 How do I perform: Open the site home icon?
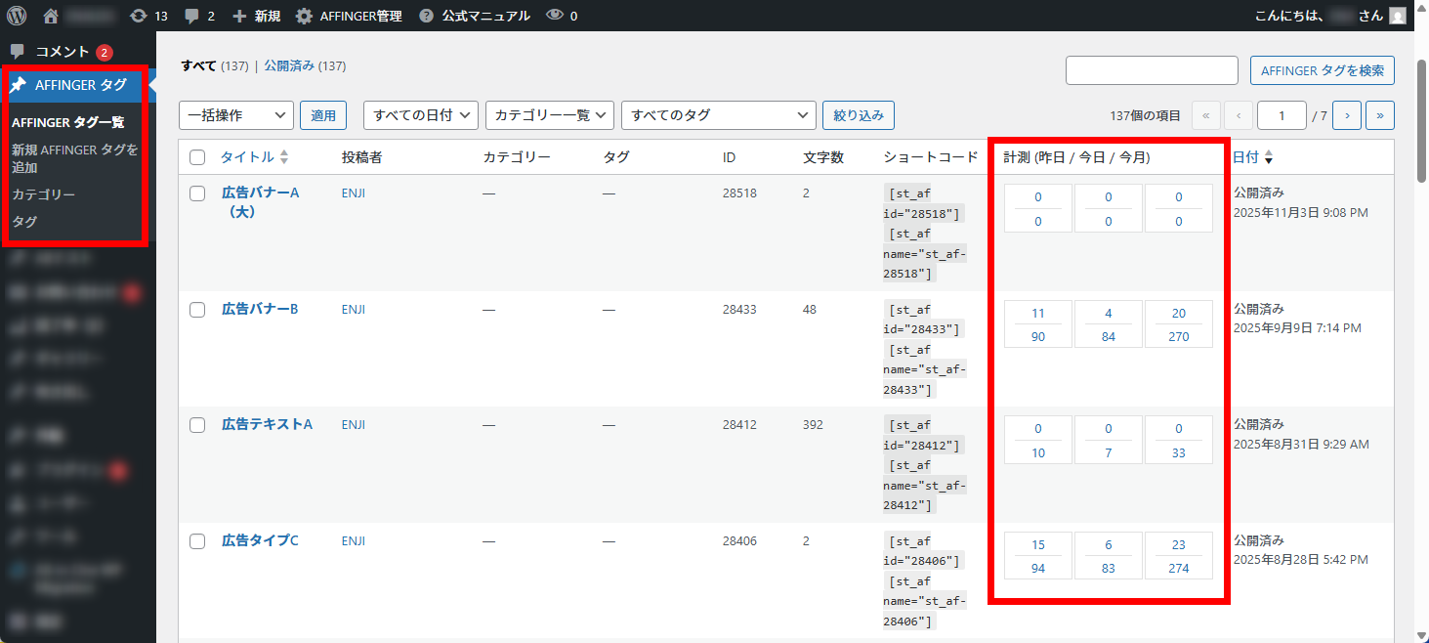point(52,16)
